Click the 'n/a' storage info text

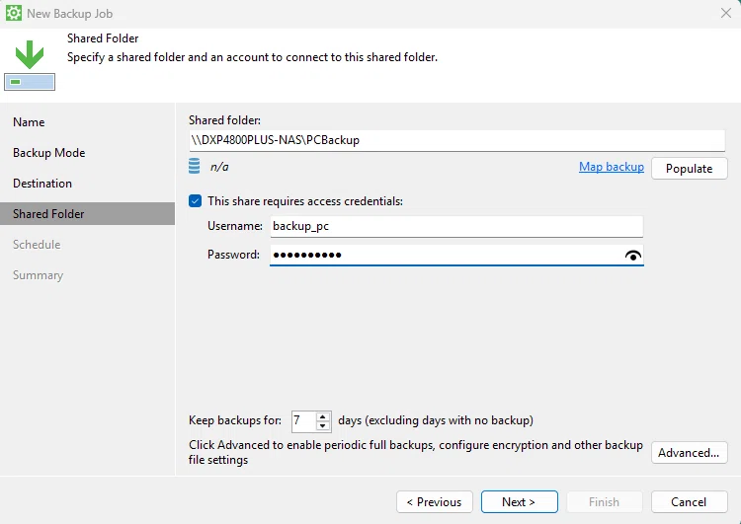[x=219, y=167]
